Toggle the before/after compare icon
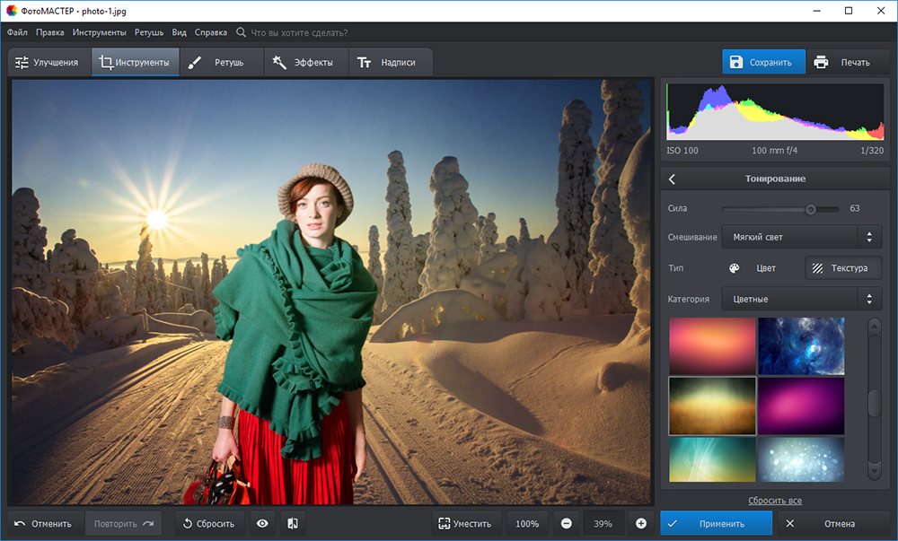This screenshot has width=898, height=541. (x=293, y=523)
